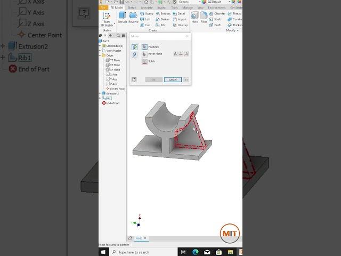Click OK in the Mirror dialog
Viewport: 341px width, 256px height.
[x=153, y=80]
